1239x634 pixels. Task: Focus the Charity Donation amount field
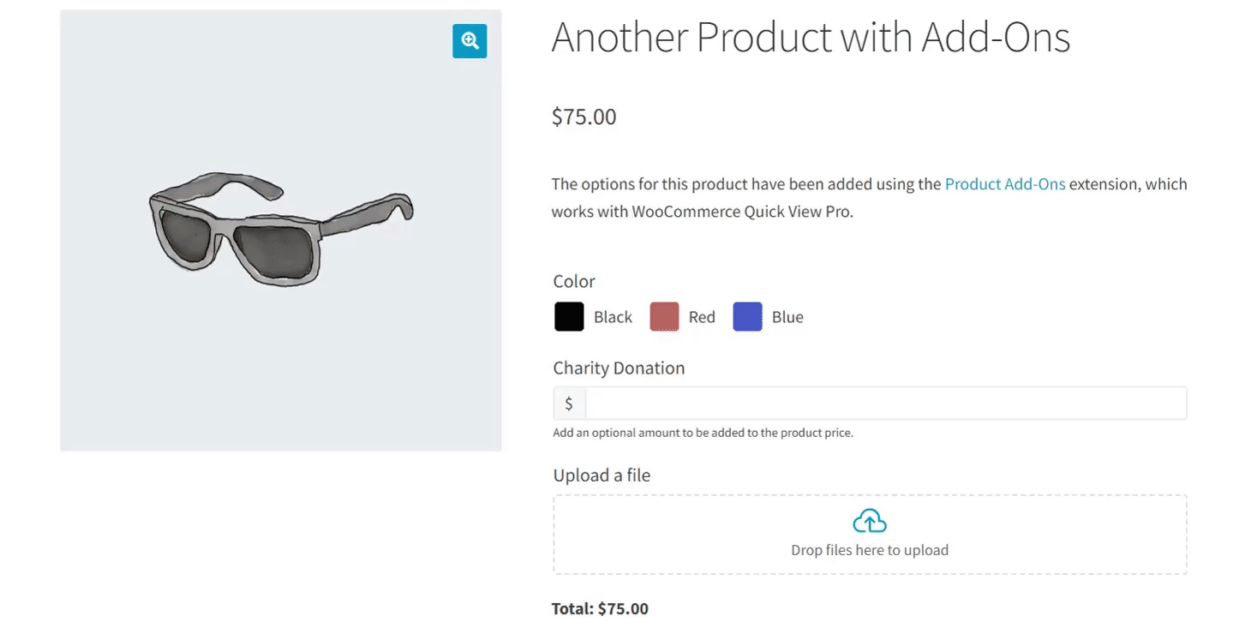(x=886, y=404)
